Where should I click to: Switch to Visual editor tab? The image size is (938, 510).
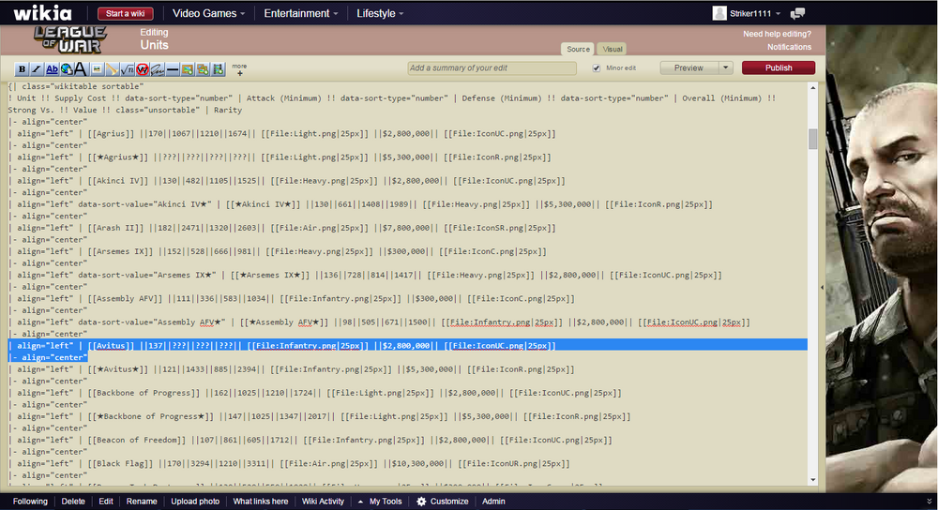tap(613, 49)
